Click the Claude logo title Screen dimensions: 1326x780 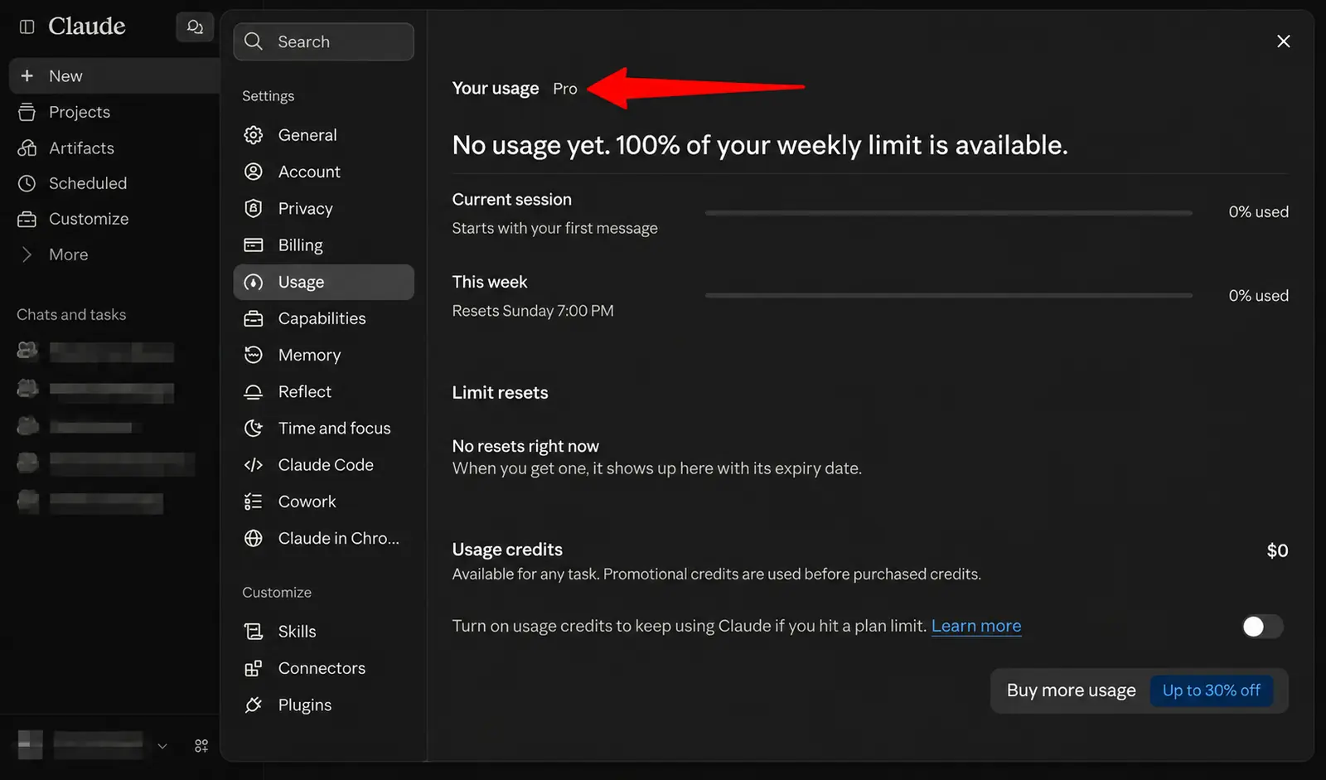click(87, 27)
